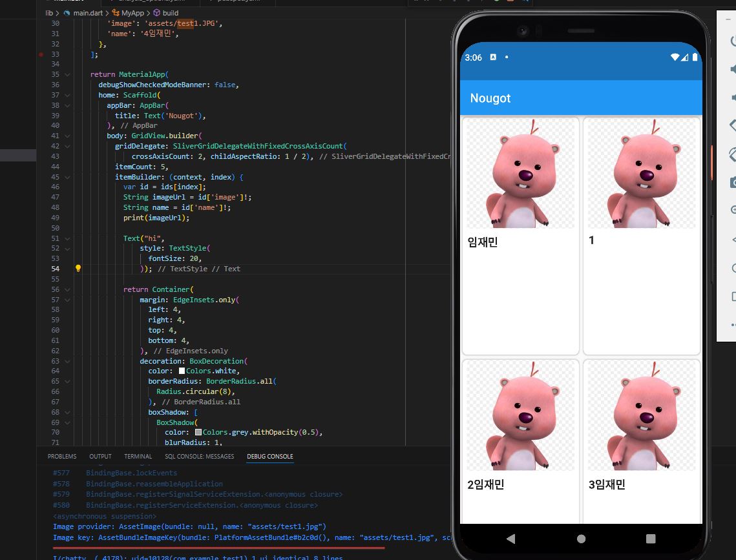Click the 'MyApp' class breadcrumb
The image size is (736, 560).
tap(132, 13)
